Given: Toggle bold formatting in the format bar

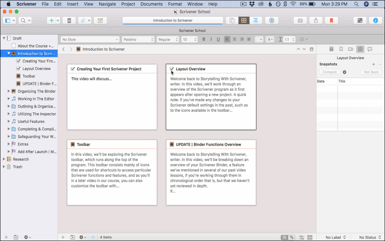Looking at the screenshot, I should tap(204, 39).
